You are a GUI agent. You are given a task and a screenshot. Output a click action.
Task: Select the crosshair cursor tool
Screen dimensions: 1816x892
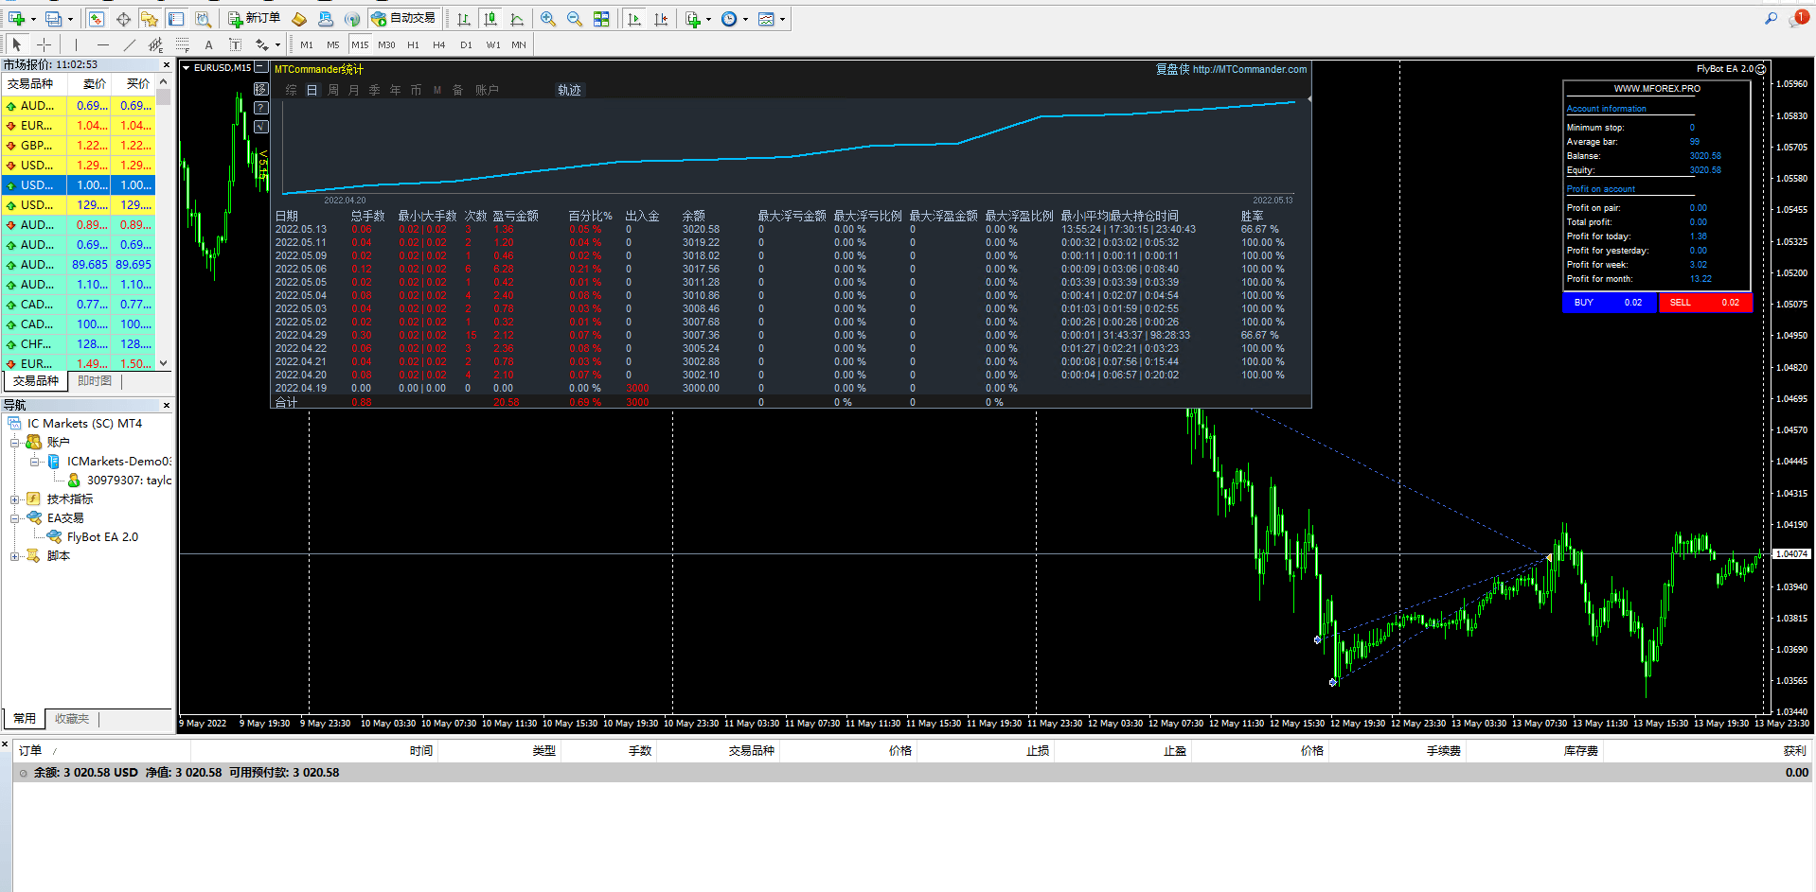[44, 44]
